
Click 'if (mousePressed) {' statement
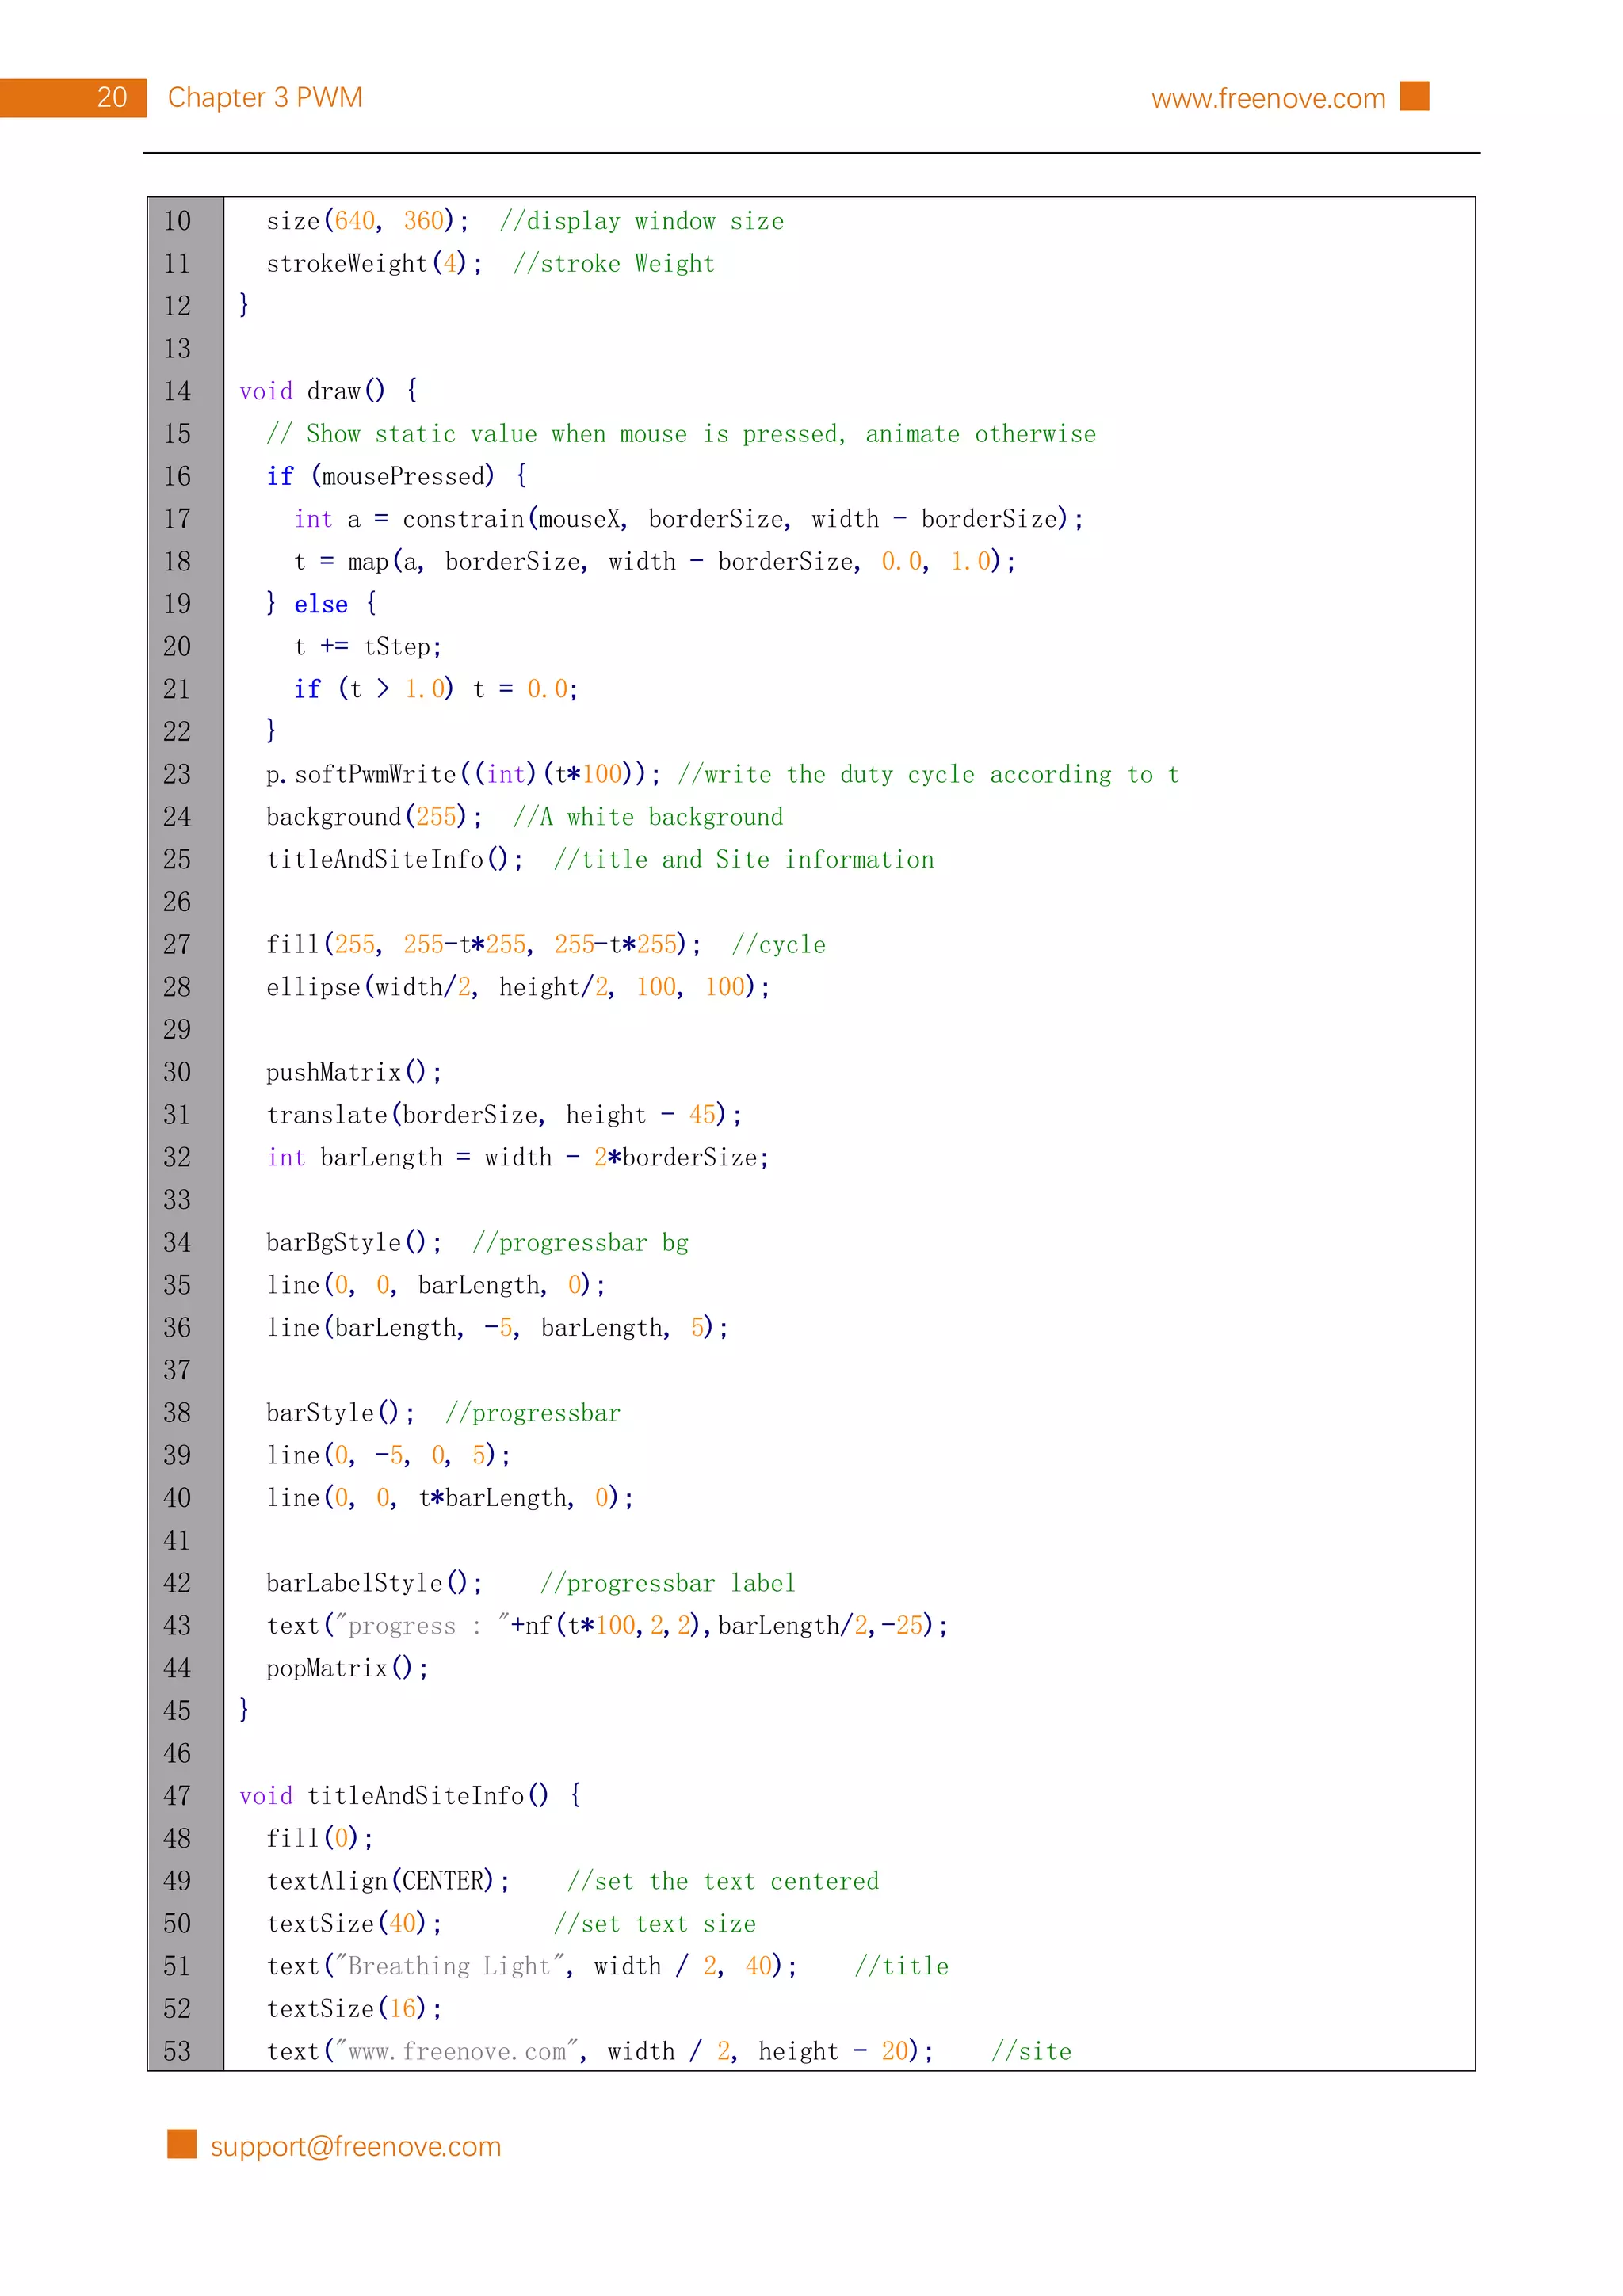(396, 476)
